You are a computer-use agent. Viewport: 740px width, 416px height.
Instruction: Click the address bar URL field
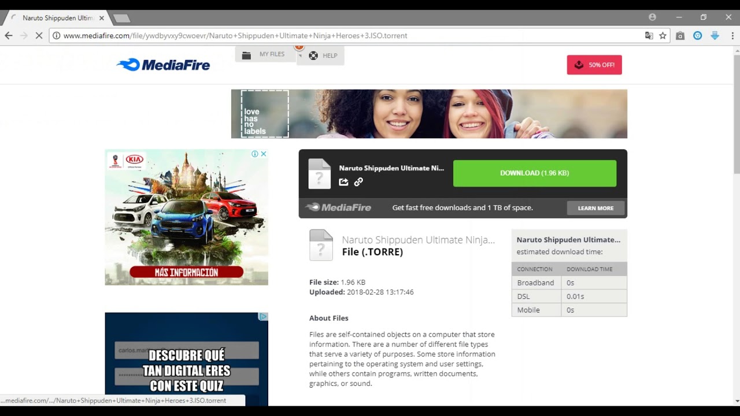coord(347,36)
